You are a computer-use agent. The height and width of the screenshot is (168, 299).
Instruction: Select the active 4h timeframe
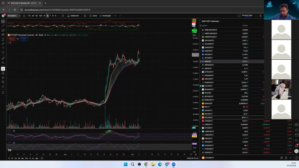(x=48, y=16)
